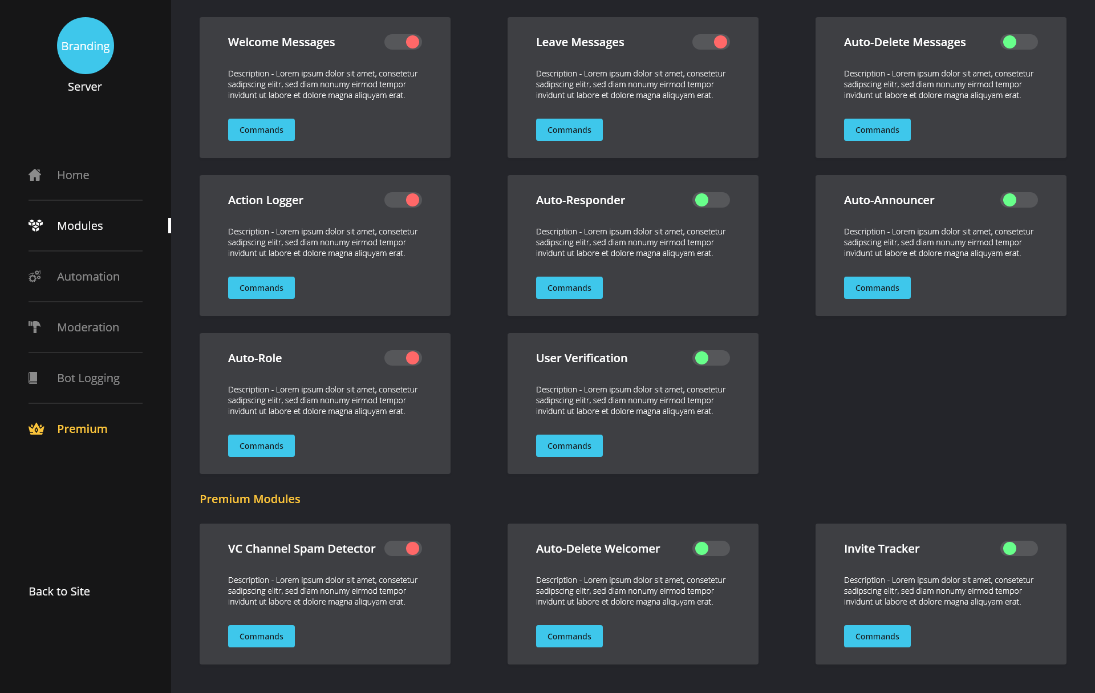Disable the Auto-Delete Messages module

click(1019, 42)
